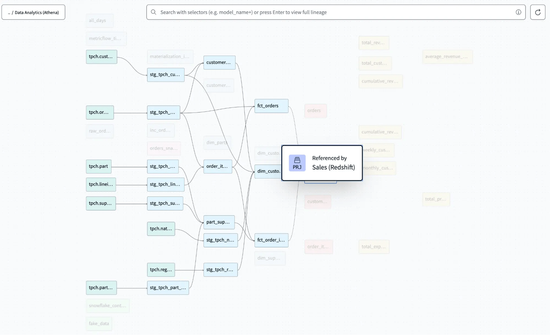Viewport: 550px width, 335px height.
Task: Click the info icon in search bar
Action: point(518,12)
